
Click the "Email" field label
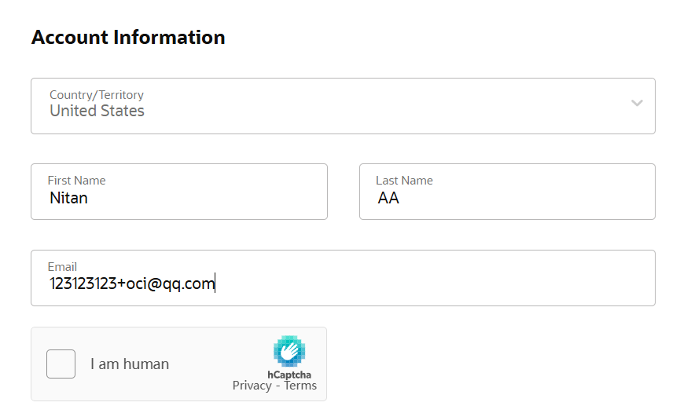point(62,267)
